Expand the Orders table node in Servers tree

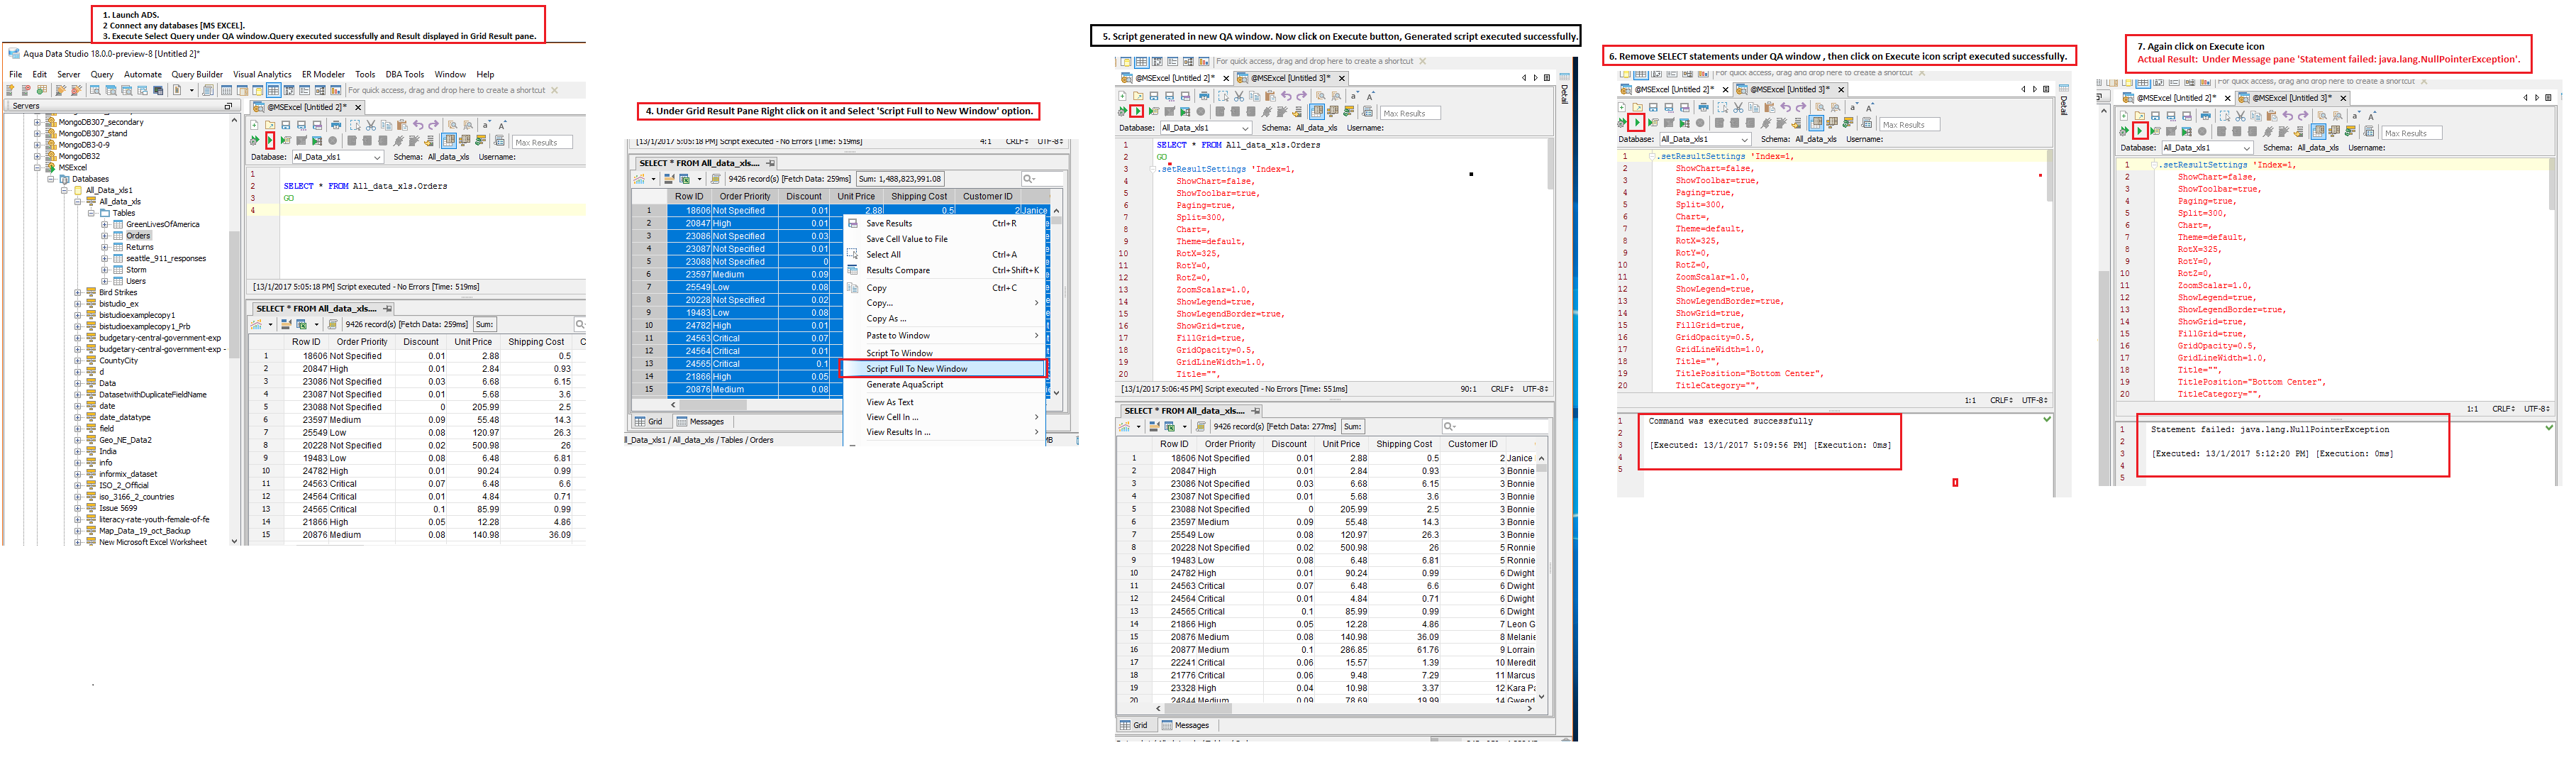[x=104, y=235]
